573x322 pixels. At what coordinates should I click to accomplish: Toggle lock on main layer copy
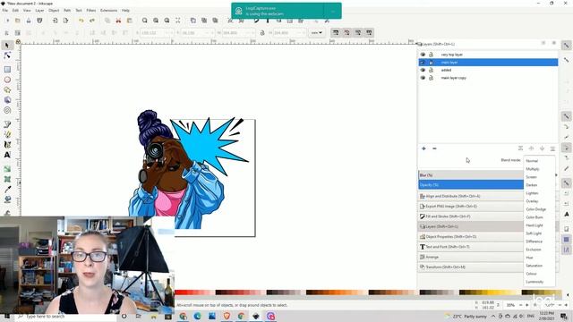point(432,78)
